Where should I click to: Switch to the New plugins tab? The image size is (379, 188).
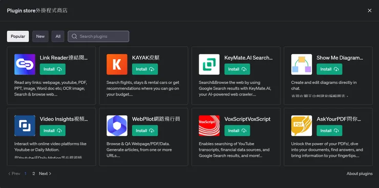(x=40, y=36)
